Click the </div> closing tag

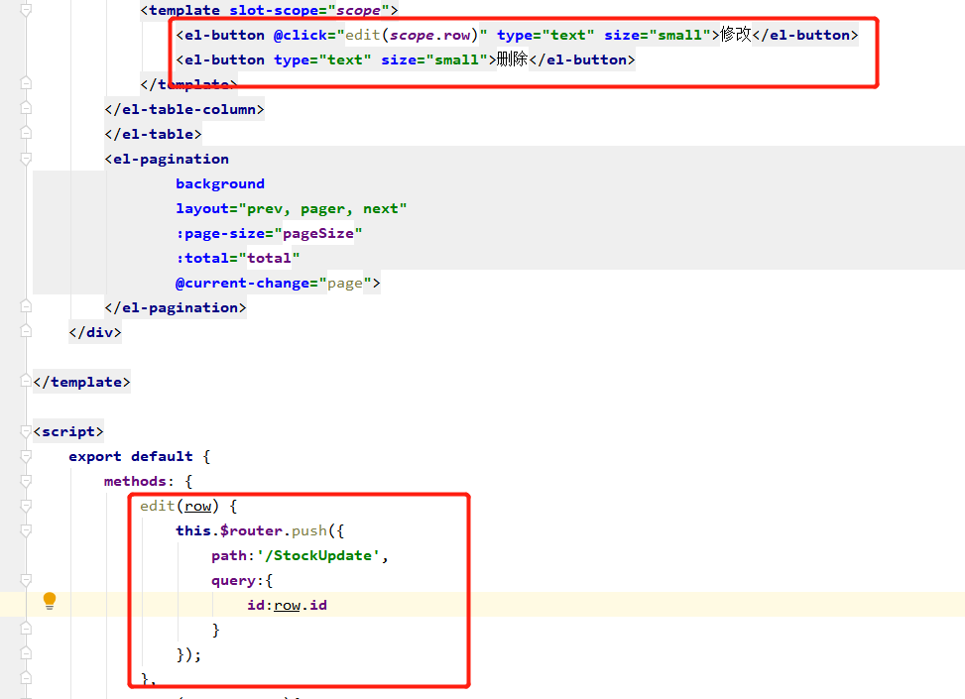tap(95, 333)
